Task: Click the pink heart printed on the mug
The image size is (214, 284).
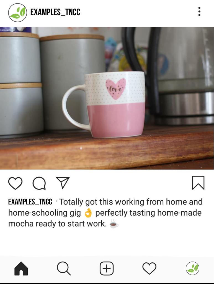Action: coord(116,89)
